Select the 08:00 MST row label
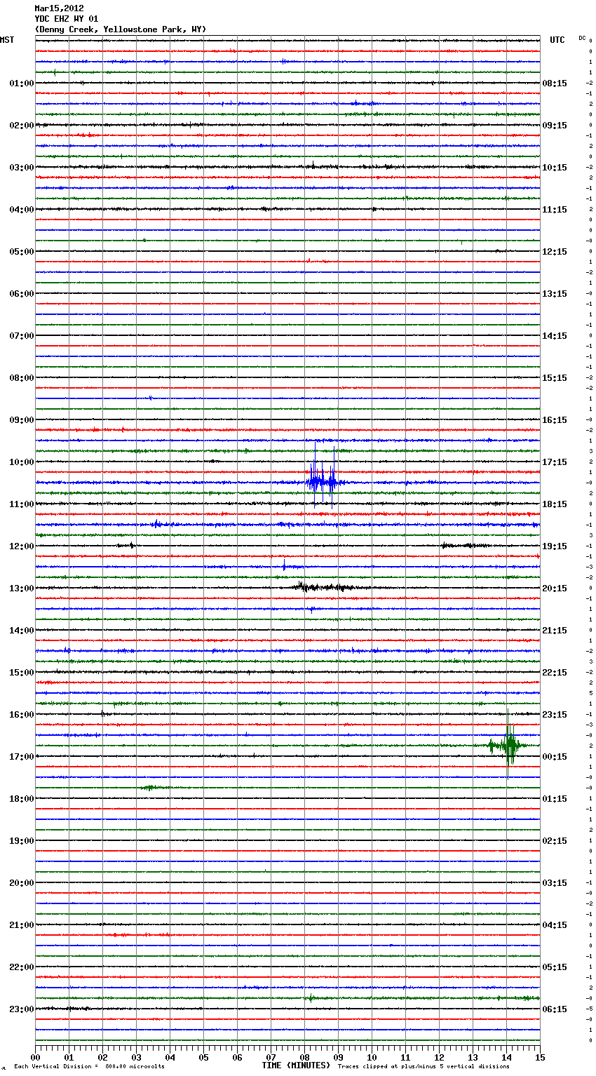Viewport: 596px width, 1076px height. (x=22, y=378)
